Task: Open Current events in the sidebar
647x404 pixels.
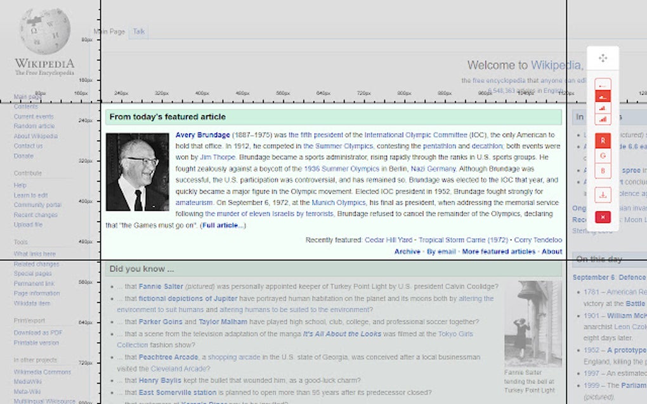Action: point(34,116)
